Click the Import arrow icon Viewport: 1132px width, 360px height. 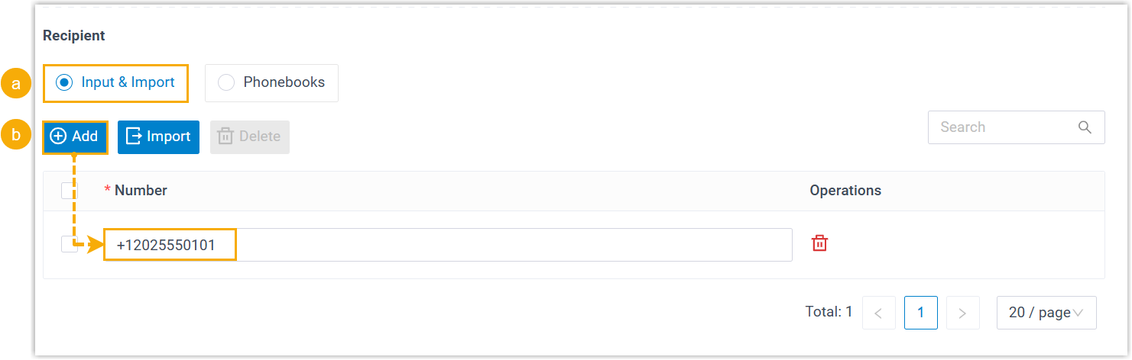134,137
